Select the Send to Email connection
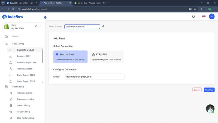The image size is (218, 123). [x=70, y=57]
